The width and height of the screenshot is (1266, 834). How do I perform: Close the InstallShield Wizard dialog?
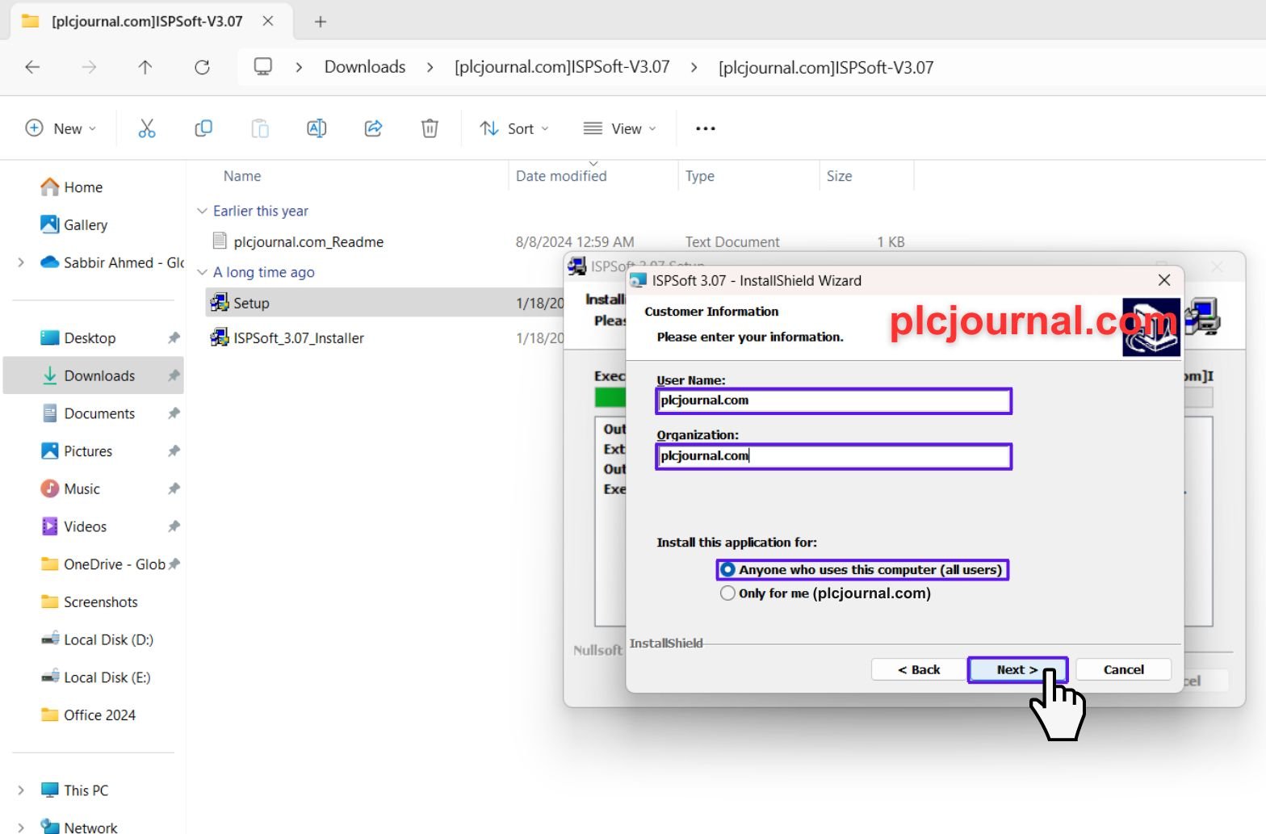1163,280
